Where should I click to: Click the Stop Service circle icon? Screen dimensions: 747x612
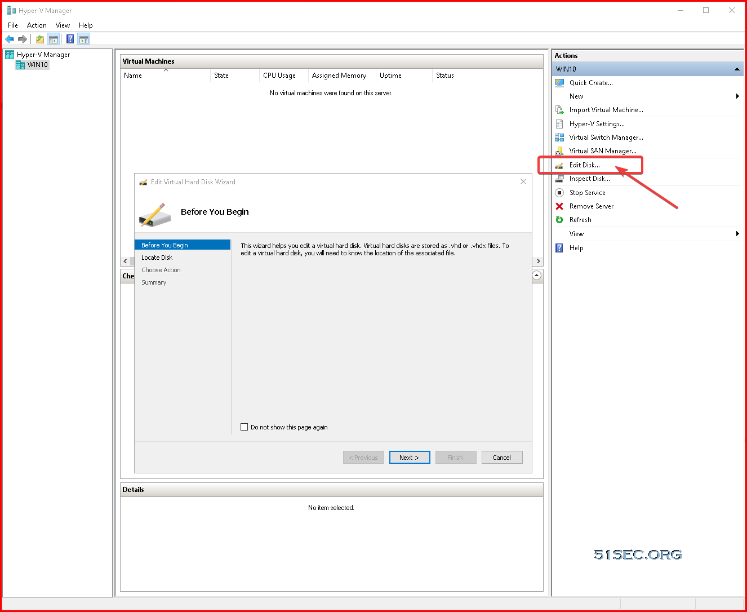click(559, 193)
